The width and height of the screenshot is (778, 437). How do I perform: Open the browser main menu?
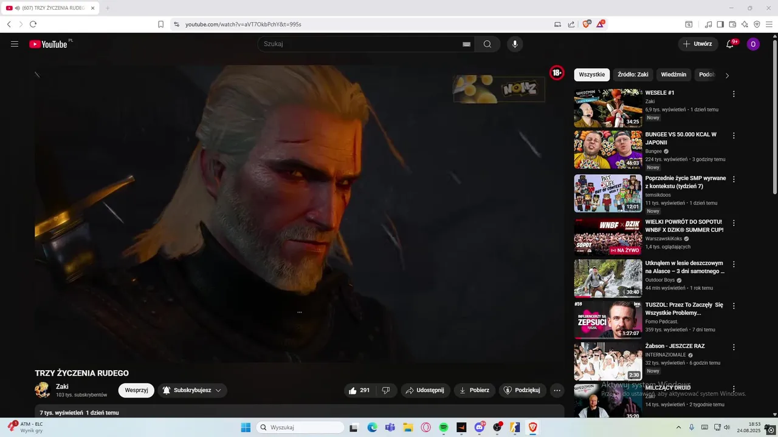[769, 24]
